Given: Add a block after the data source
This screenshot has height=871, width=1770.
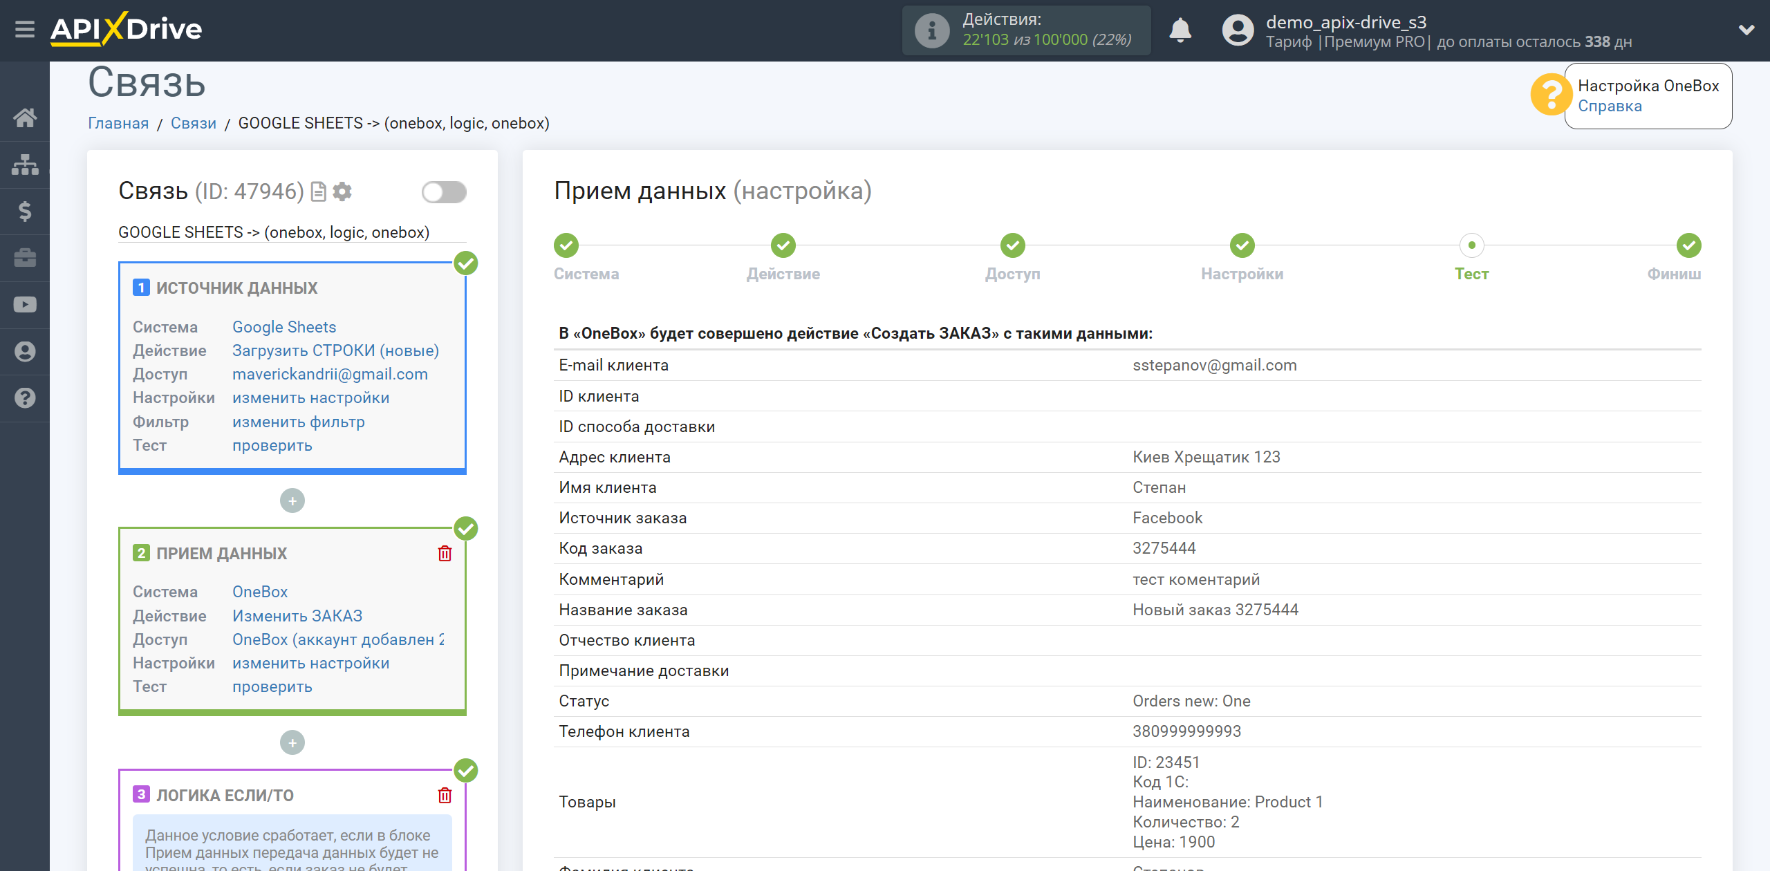Looking at the screenshot, I should (292, 500).
